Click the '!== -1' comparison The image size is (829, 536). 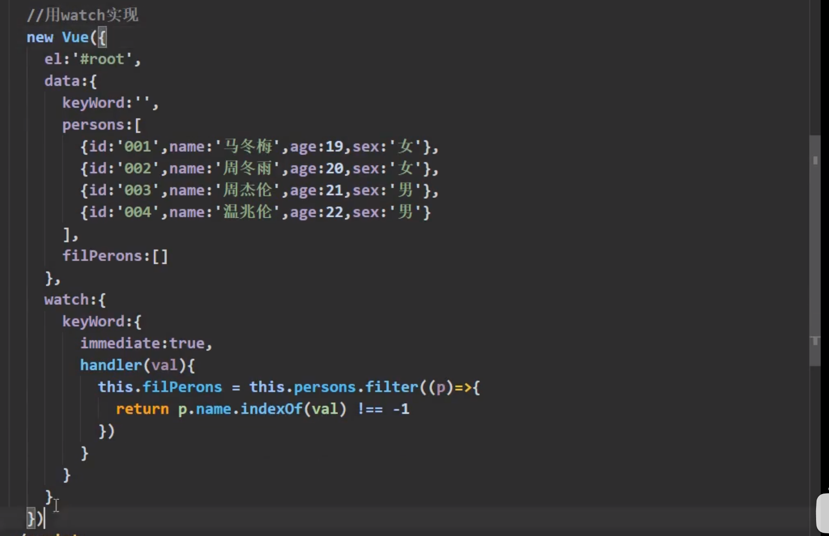point(383,409)
